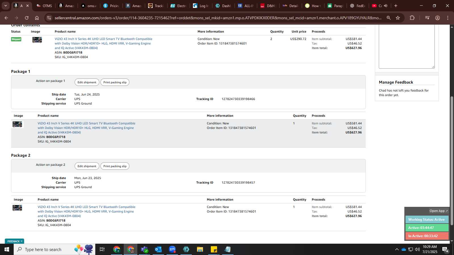View site information icon in address bar

(49, 18)
